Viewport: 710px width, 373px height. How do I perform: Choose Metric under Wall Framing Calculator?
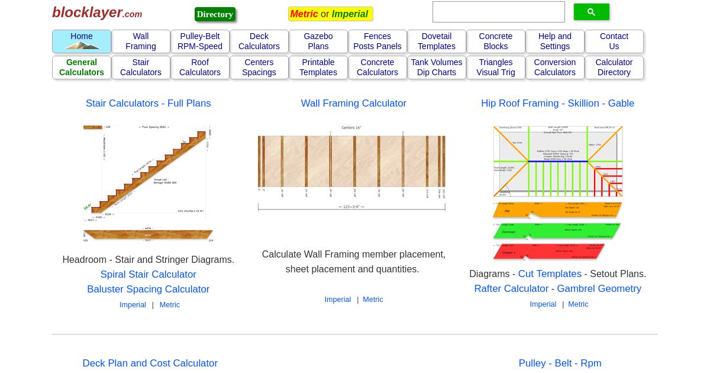pyautogui.click(x=373, y=300)
